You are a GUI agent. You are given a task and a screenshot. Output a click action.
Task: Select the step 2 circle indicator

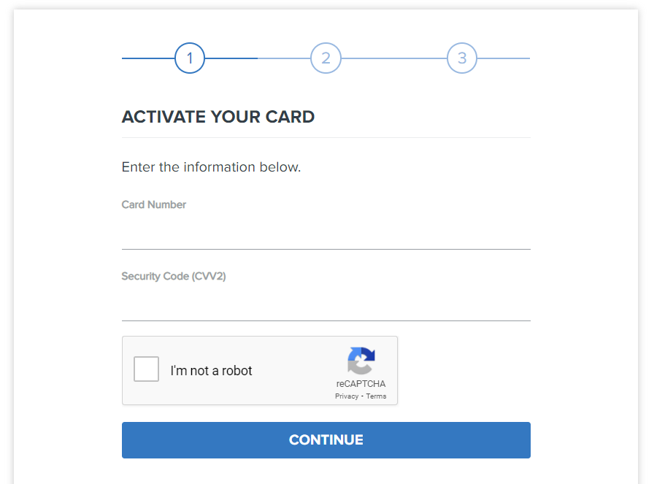(x=326, y=58)
